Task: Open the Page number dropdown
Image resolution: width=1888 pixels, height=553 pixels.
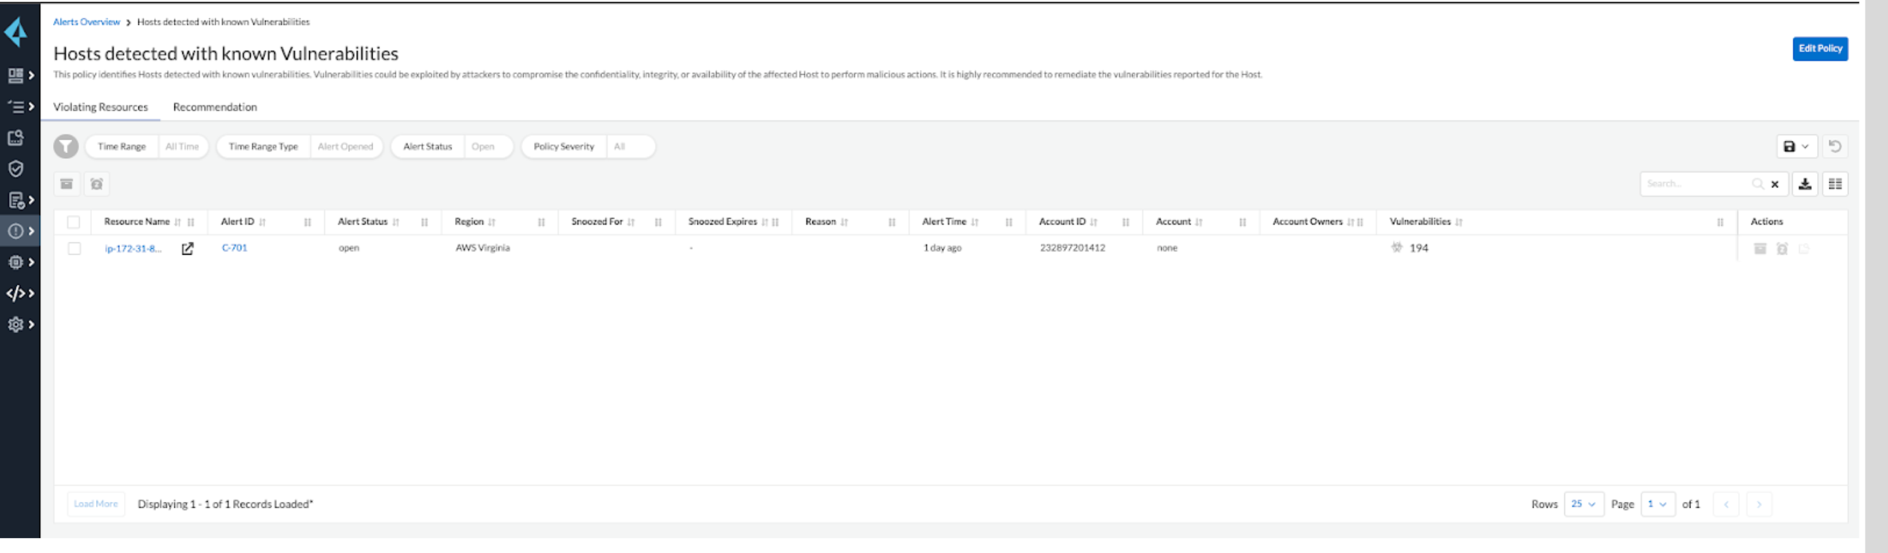Action: [1657, 504]
